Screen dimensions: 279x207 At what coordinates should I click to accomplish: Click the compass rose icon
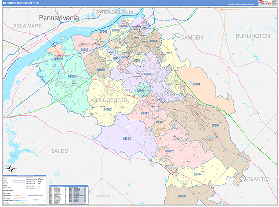(x=11, y=168)
